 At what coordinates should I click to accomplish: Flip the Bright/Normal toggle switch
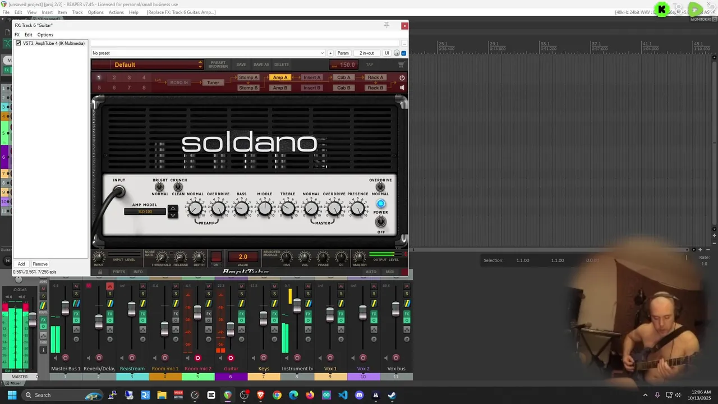click(159, 187)
